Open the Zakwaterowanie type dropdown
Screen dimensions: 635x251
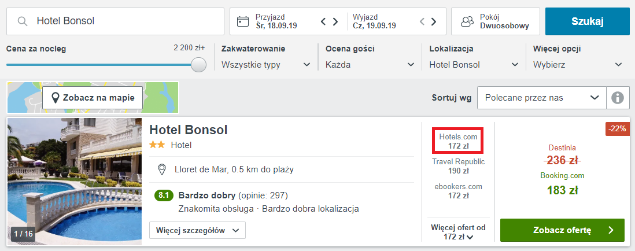click(x=266, y=65)
